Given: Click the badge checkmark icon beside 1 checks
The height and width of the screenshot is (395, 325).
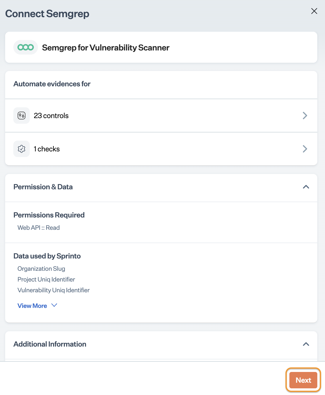Looking at the screenshot, I should [22, 149].
